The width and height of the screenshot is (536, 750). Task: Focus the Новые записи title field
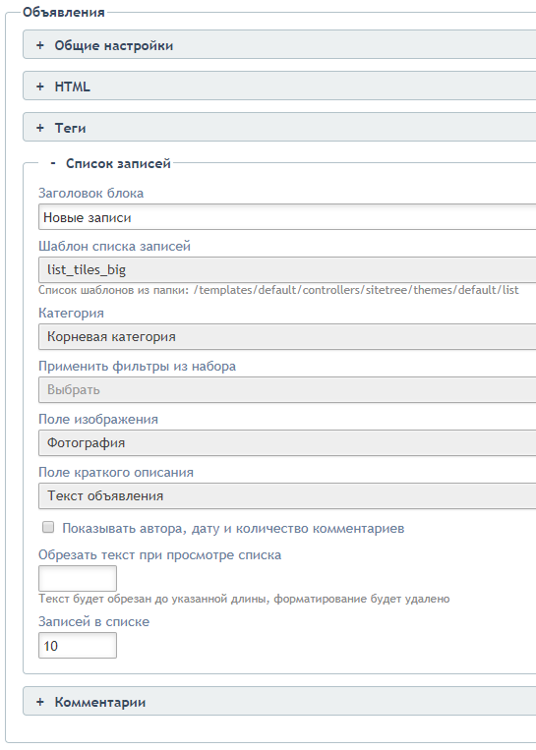[x=287, y=217]
